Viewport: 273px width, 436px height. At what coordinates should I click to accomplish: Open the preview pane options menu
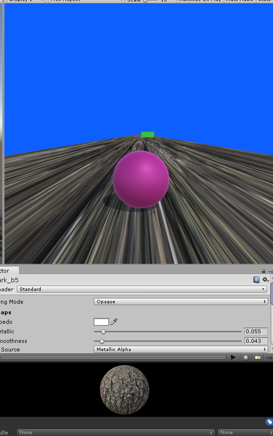pos(269,358)
